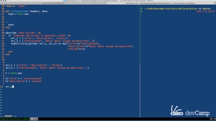Click the file icon in window title bar
Image resolution: width=216 pixels, height=121 pixels.
(64, 1)
